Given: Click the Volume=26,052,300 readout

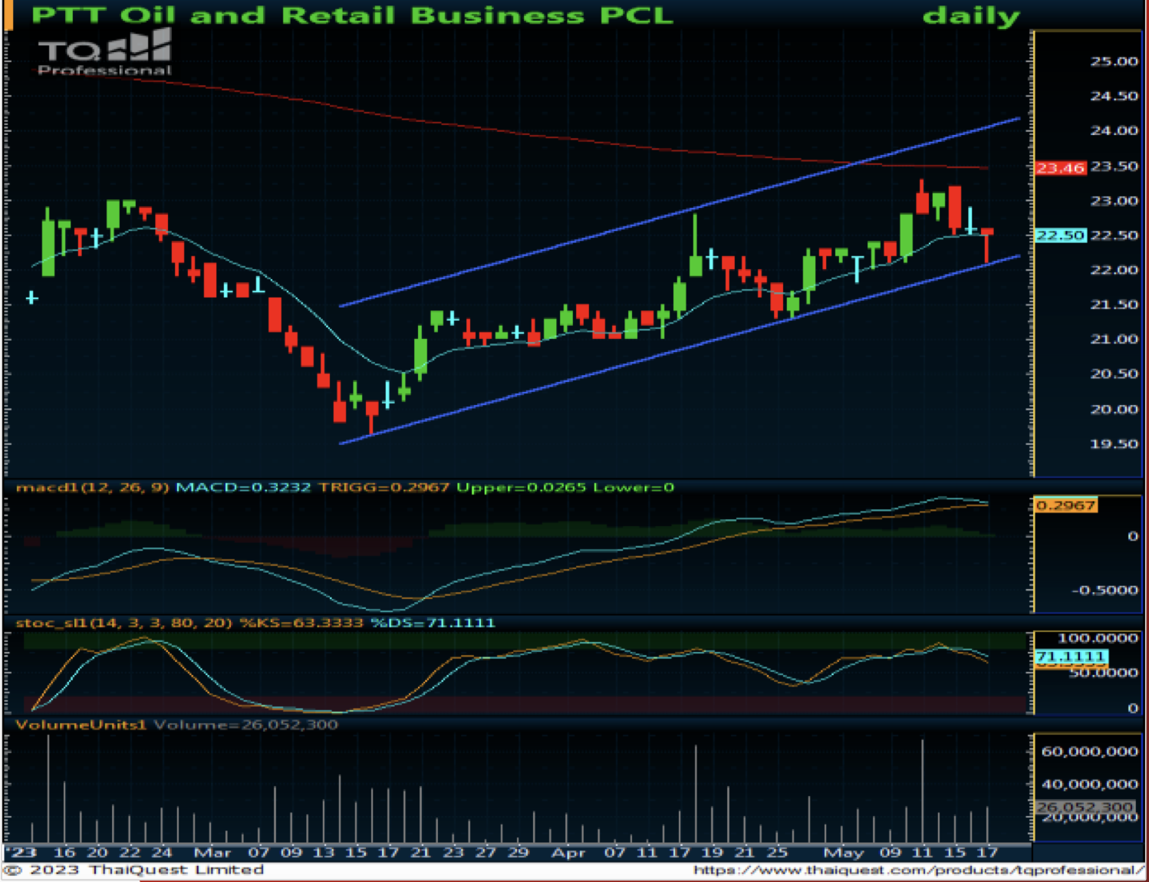Looking at the screenshot, I should [245, 724].
